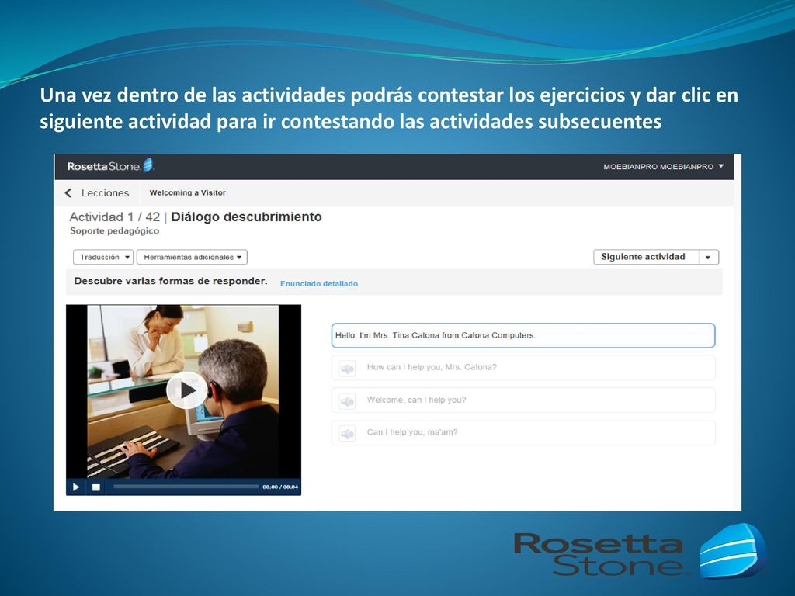This screenshot has width=795, height=596.
Task: Play audio for 'How can I help you, Mrs. Catona?'
Action: [x=347, y=368]
